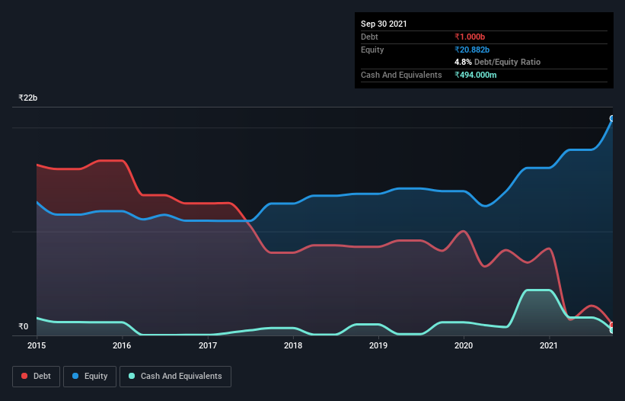Click the ₹22b y-axis label

click(x=28, y=98)
